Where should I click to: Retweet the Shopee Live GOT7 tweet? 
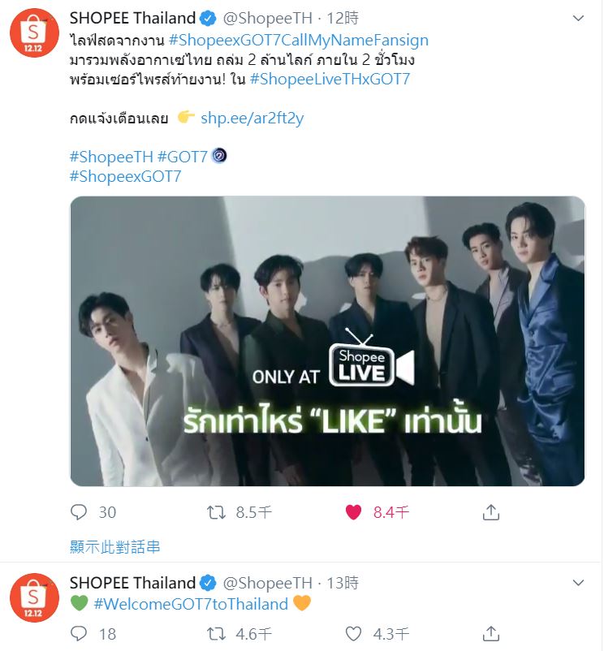coord(217,512)
